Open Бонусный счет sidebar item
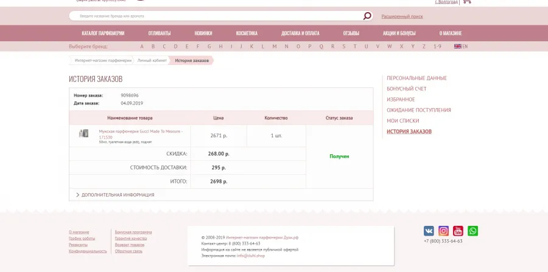This screenshot has height=272, width=548. click(407, 89)
